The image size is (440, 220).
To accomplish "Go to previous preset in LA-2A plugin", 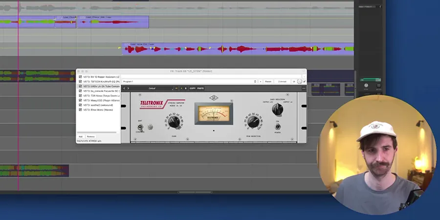I will point(124,88).
